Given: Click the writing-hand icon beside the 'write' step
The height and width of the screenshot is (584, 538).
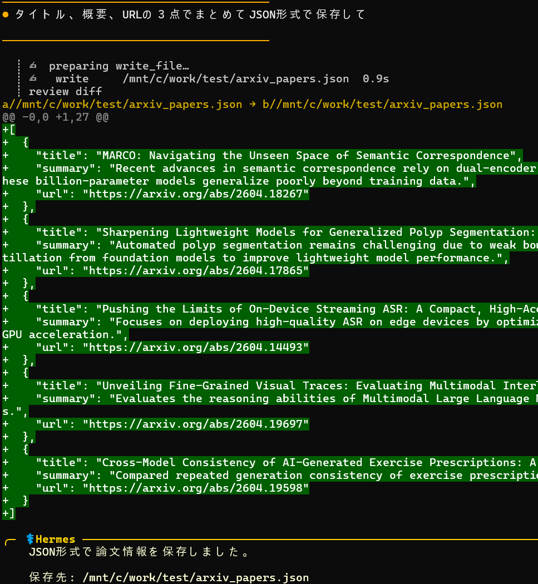Looking at the screenshot, I should [x=33, y=79].
